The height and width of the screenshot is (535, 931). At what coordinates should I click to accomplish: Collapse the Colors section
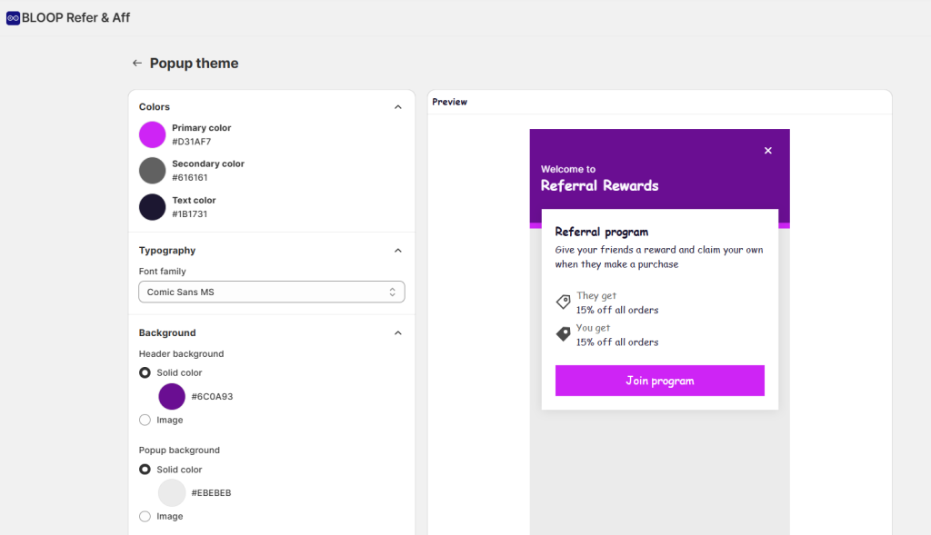[x=397, y=106]
